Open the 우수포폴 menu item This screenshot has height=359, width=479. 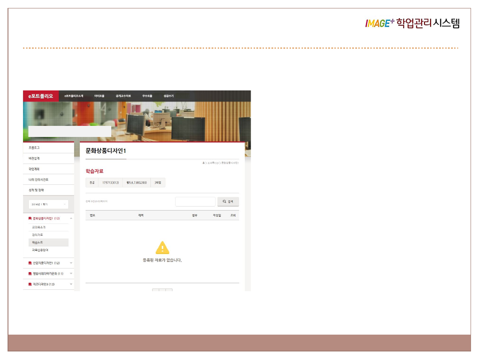(x=147, y=96)
